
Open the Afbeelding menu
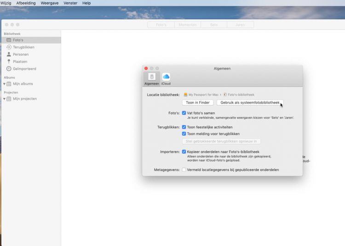pos(26,3)
